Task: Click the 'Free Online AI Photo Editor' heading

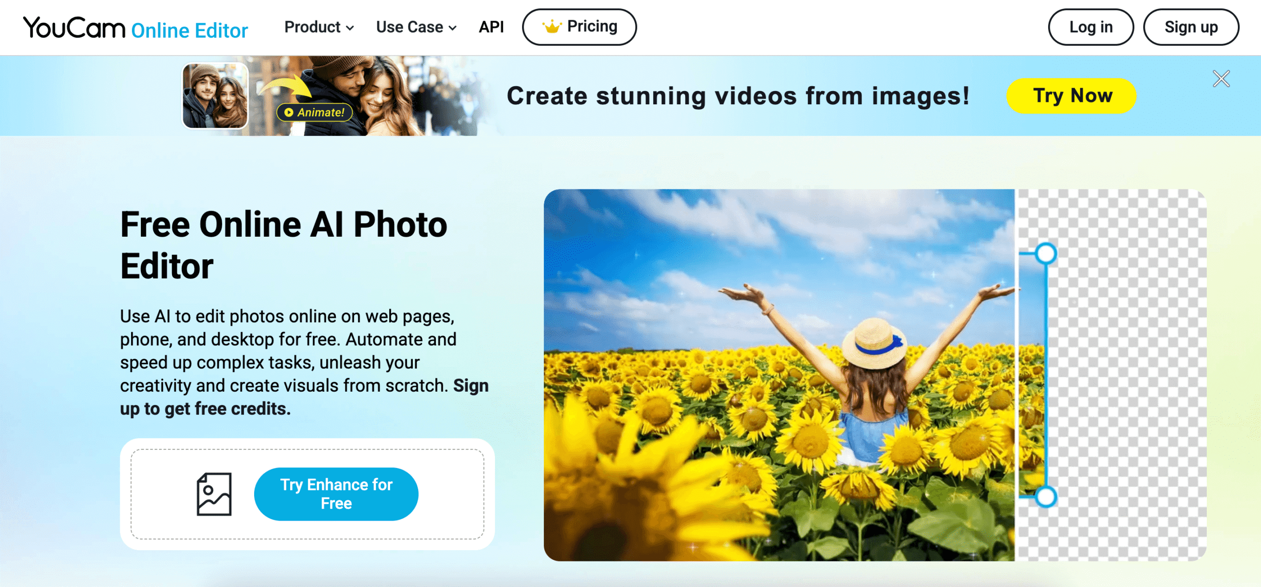Action: point(284,245)
